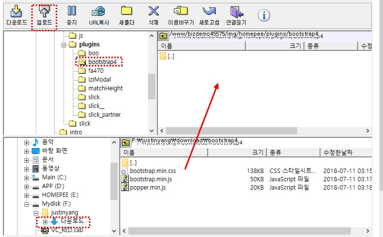Screen dimensions: 383x237
Task: Click the 다운로드 (download) toolbar icon
Action: tap(16, 16)
